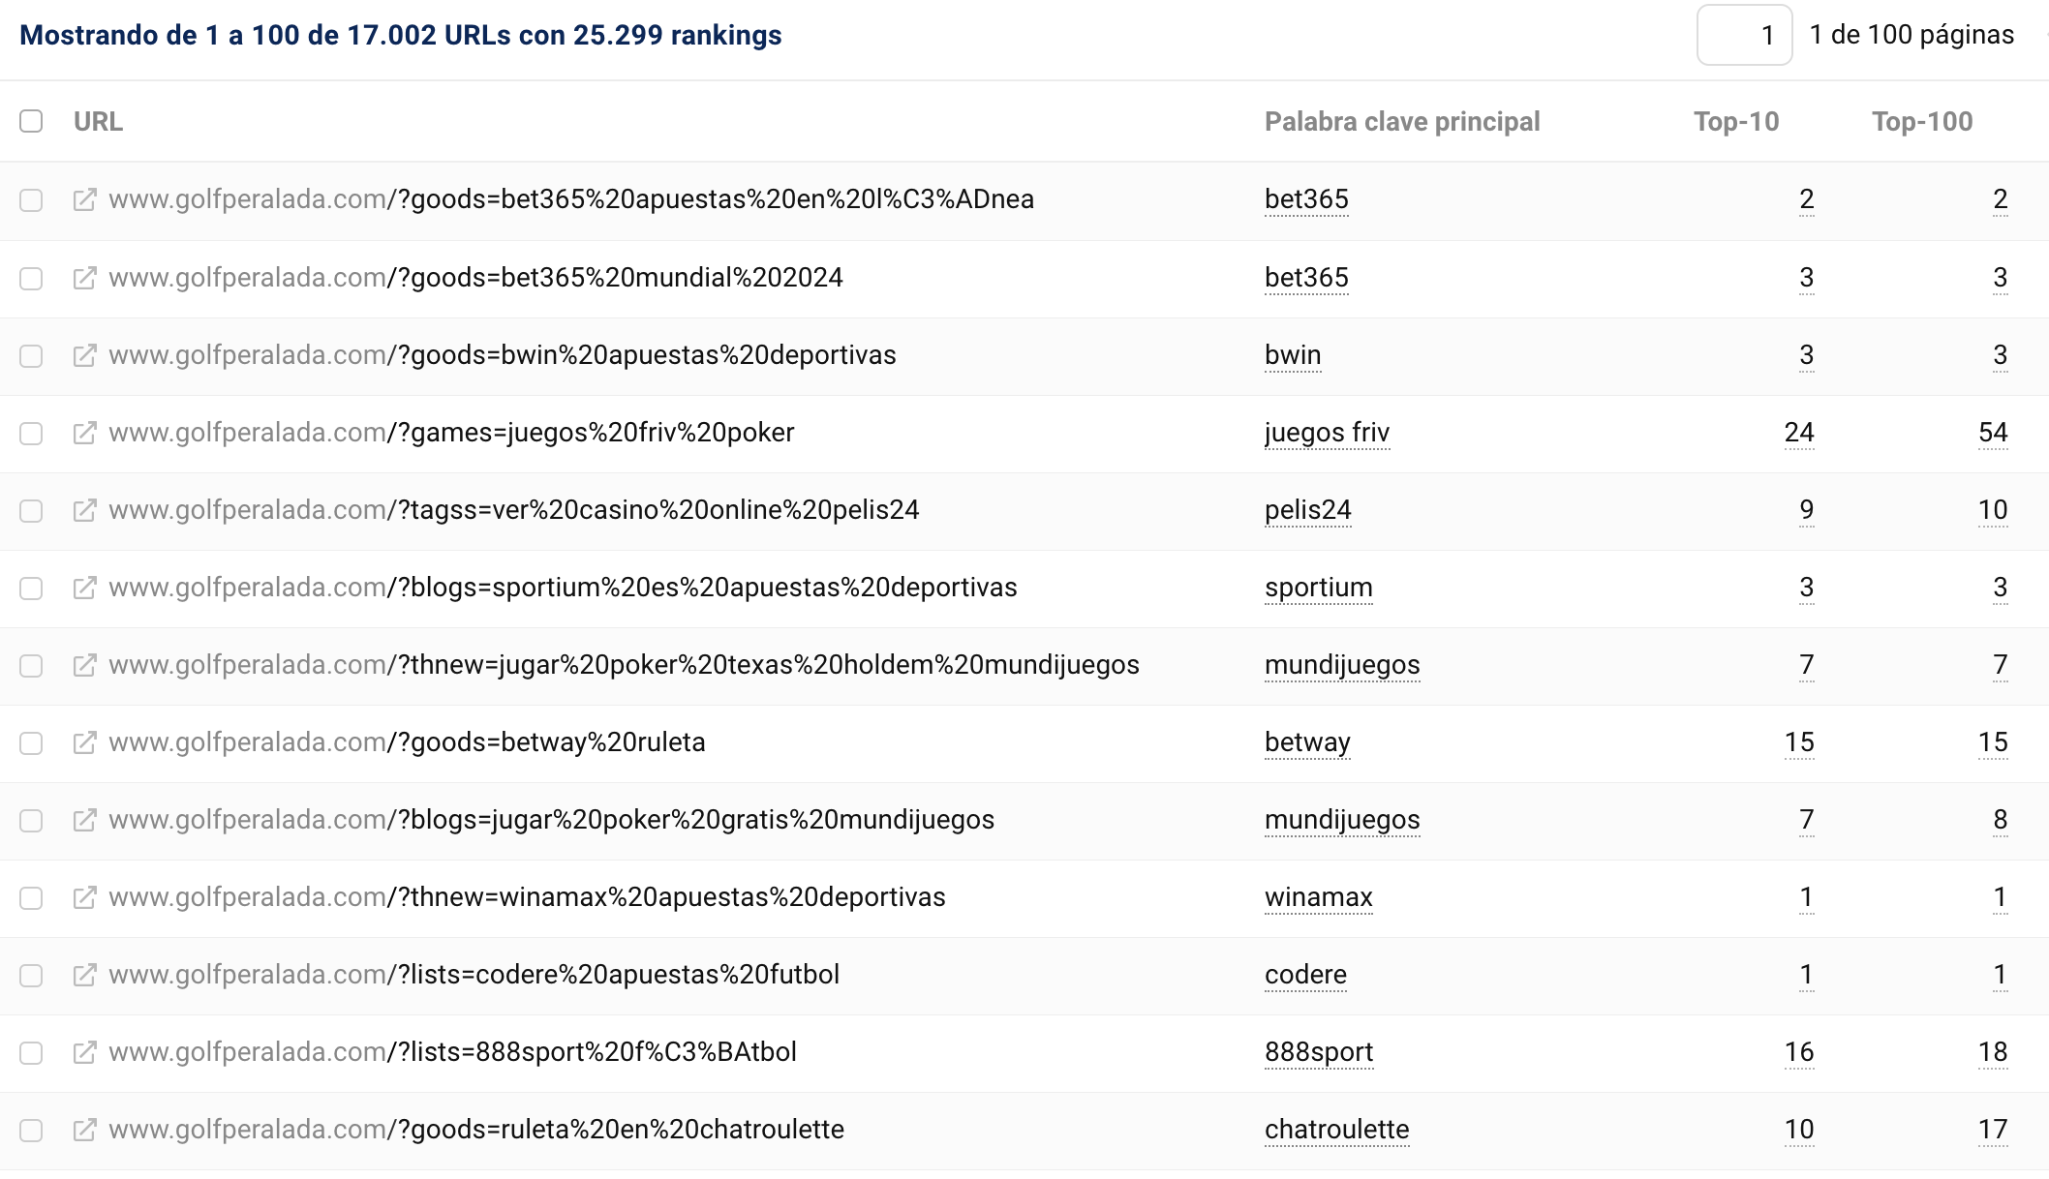2049x1179 pixels.
Task: Sort by Top-10 column header
Action: [x=1735, y=122]
